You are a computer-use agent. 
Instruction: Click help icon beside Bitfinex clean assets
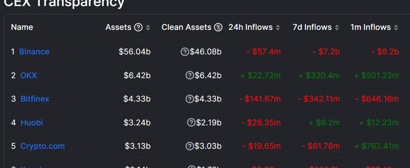pyautogui.click(x=190, y=99)
